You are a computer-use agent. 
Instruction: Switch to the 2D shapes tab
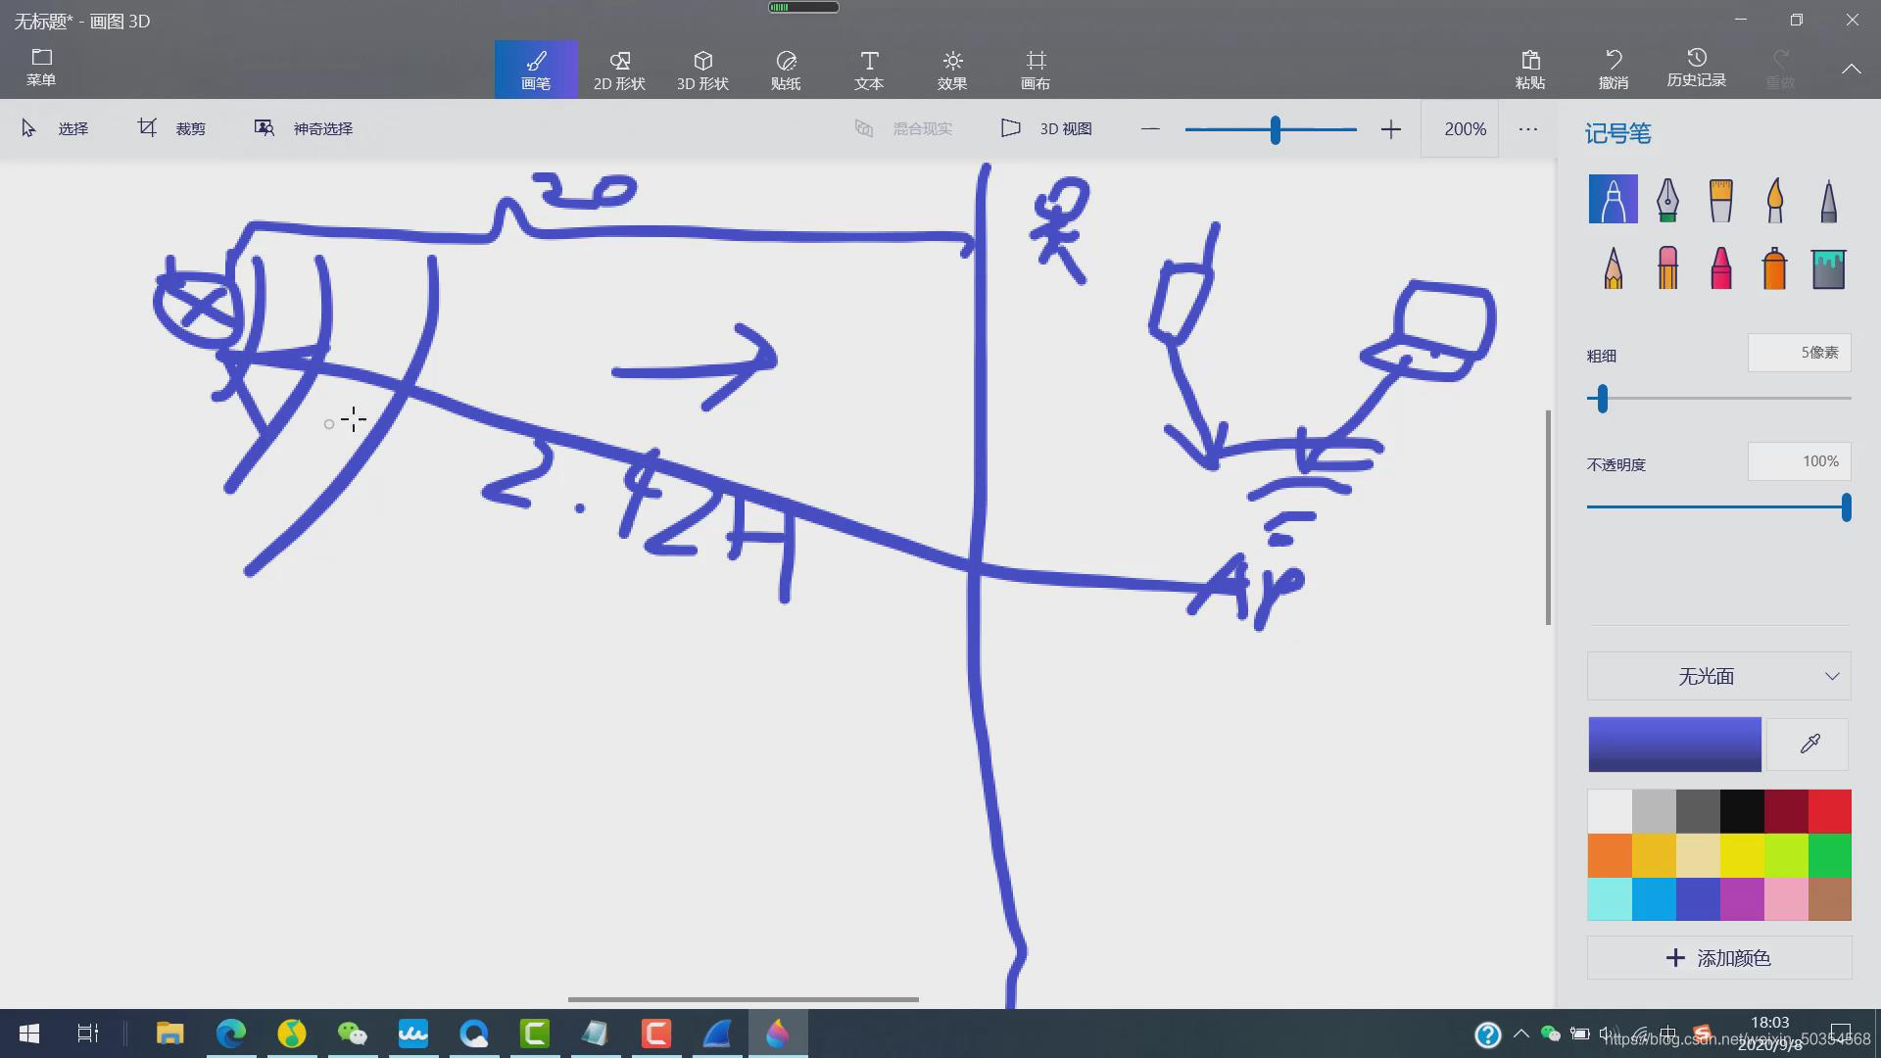(619, 70)
